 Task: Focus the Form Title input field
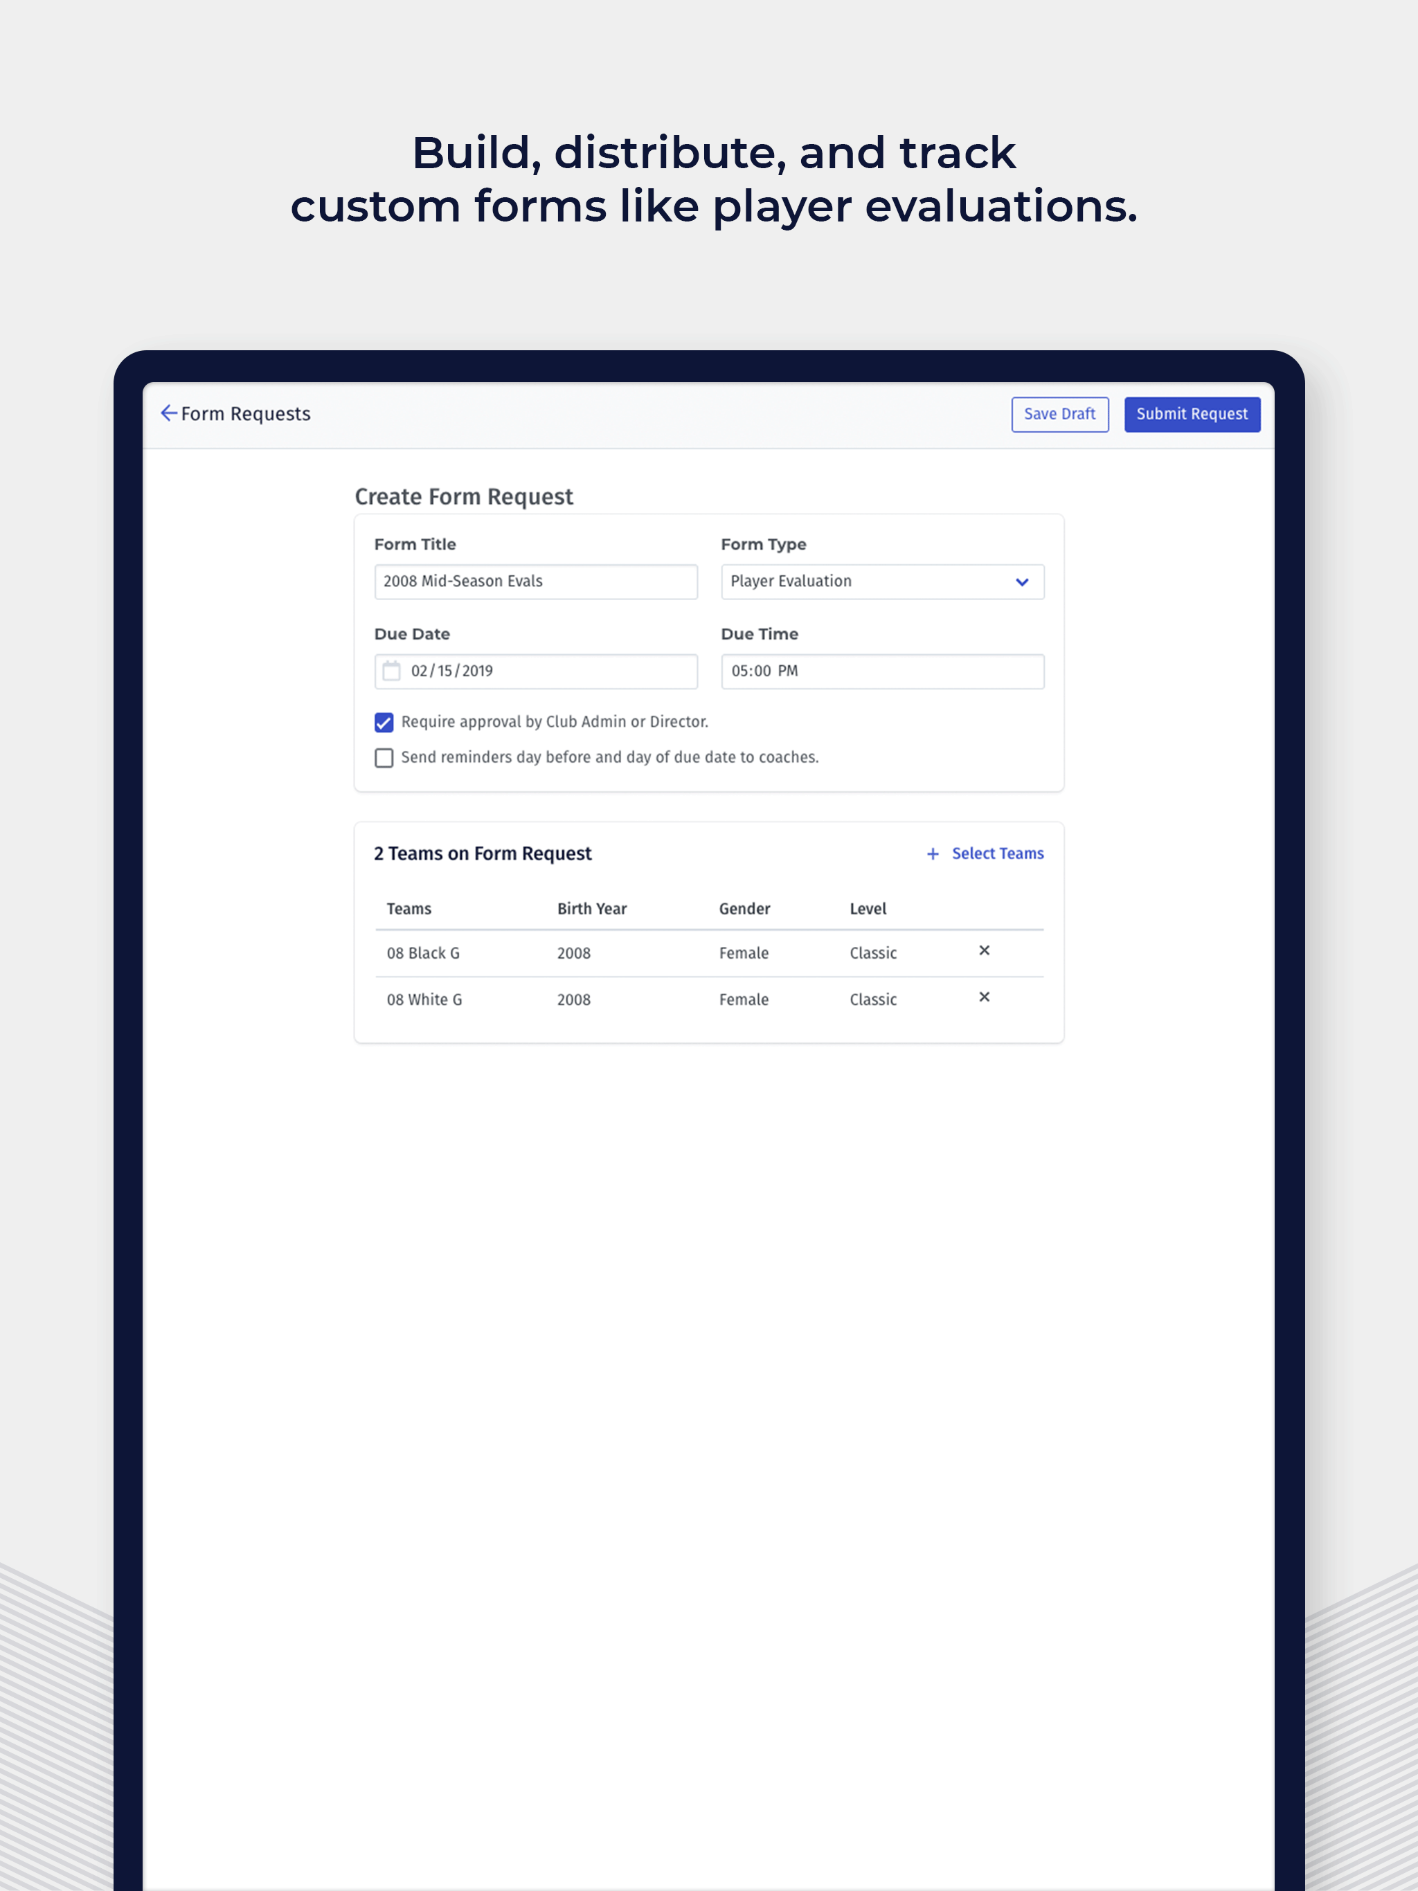(536, 582)
